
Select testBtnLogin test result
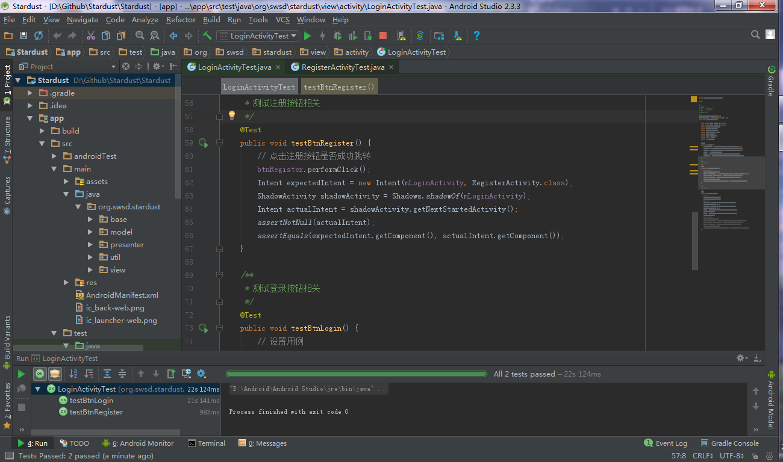tap(91, 401)
